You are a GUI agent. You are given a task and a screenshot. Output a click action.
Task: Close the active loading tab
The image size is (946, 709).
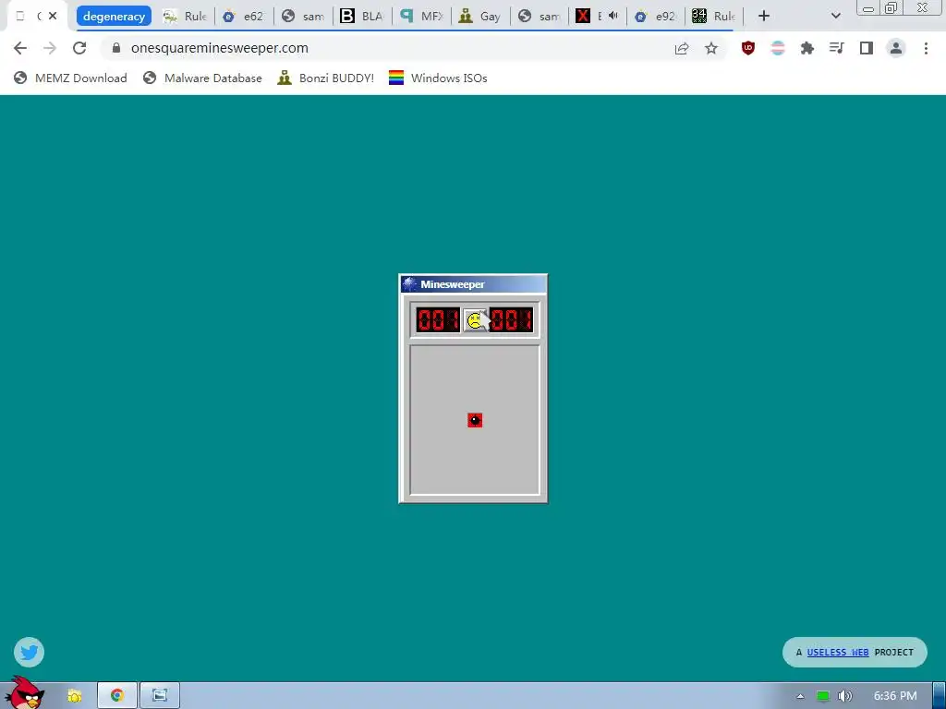click(53, 17)
